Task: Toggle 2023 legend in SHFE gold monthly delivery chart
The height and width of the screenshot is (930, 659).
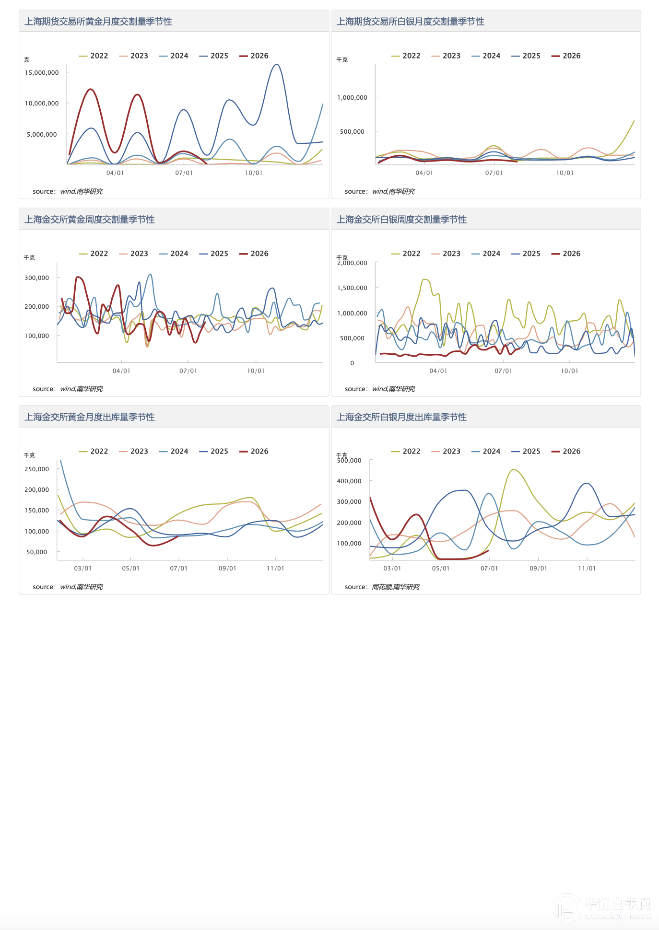Action: pos(134,56)
